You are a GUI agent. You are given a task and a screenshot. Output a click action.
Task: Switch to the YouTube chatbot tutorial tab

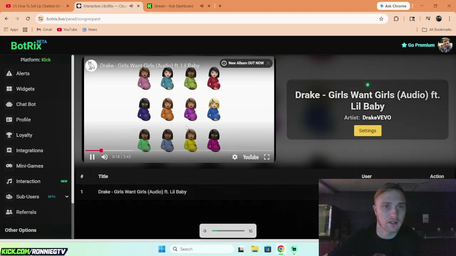(x=37, y=6)
